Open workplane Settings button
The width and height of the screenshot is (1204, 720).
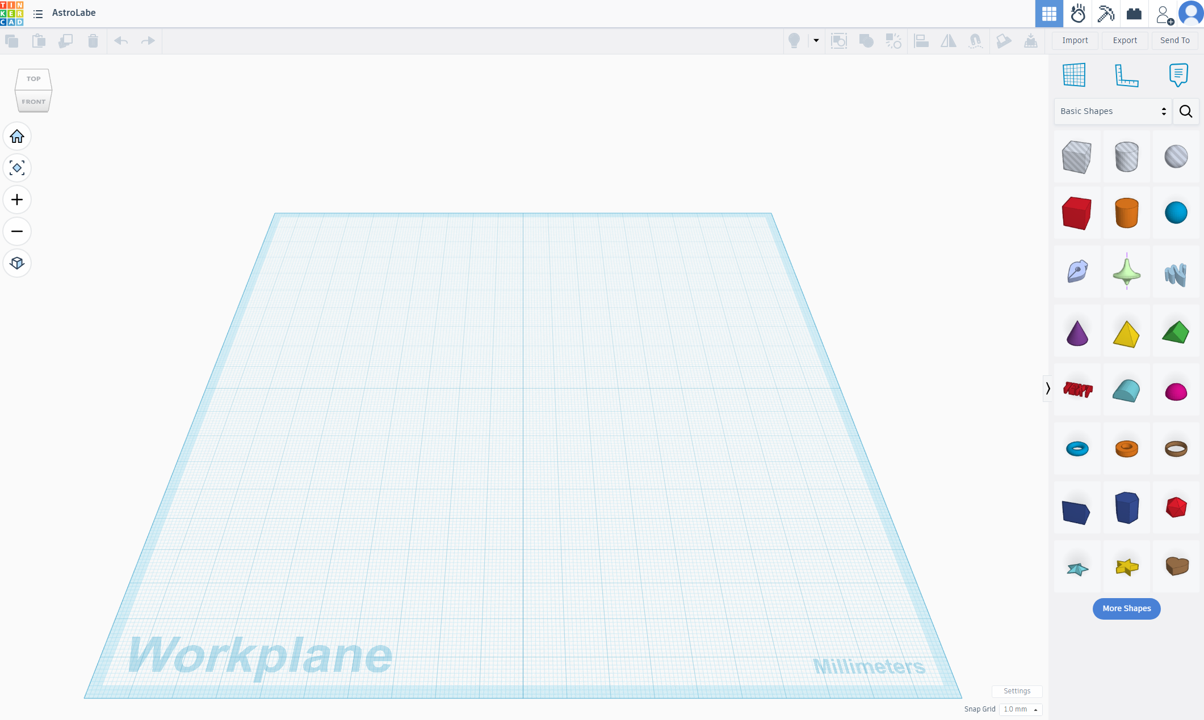(1017, 691)
